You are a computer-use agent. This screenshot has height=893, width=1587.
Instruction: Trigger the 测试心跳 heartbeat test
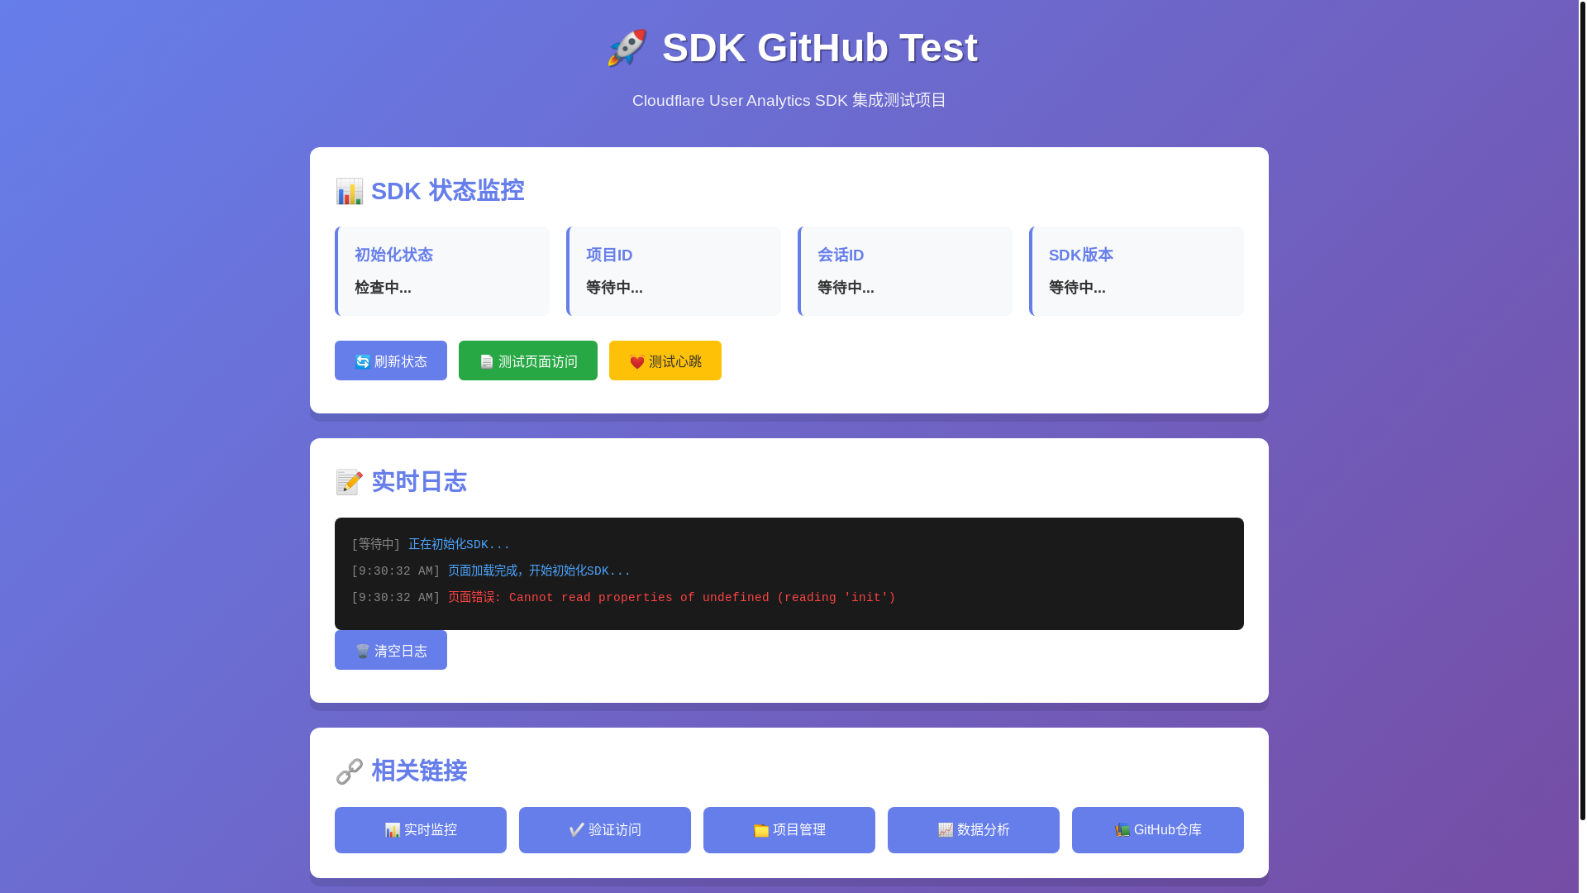(x=665, y=361)
